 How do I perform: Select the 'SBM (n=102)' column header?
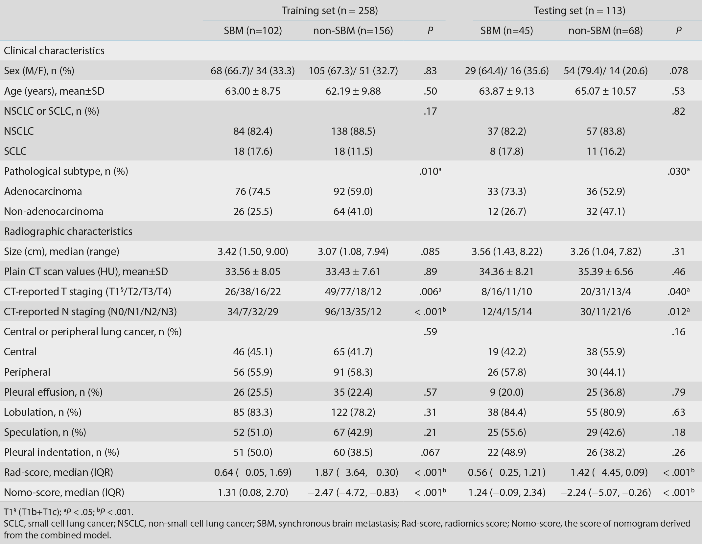point(253,31)
